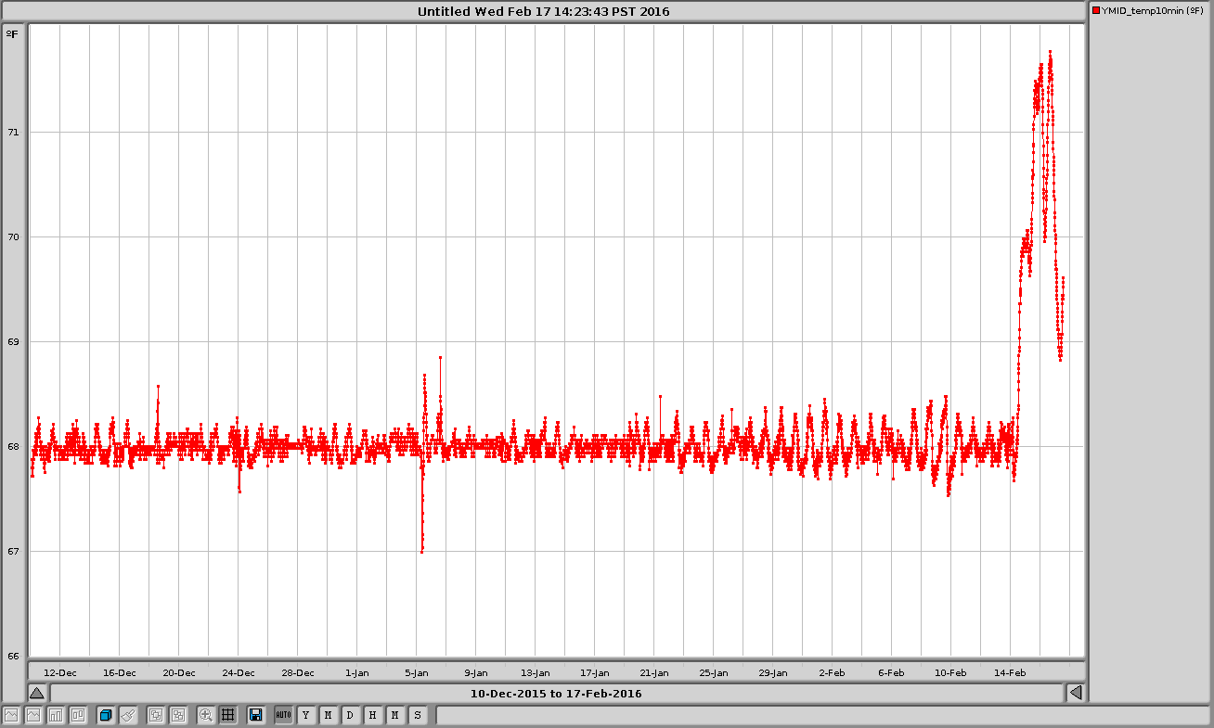Image resolution: width=1214 pixels, height=728 pixels.
Task: Click the 1-Jan time axis label
Action: (x=357, y=672)
